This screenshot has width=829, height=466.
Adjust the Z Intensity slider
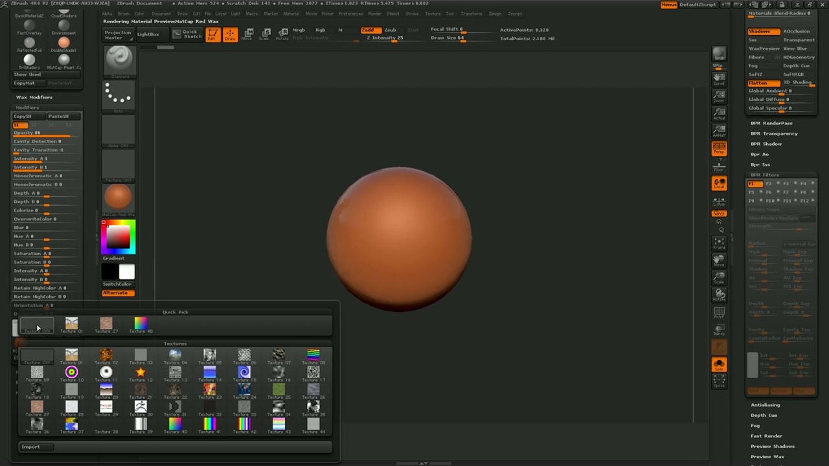[x=394, y=38]
